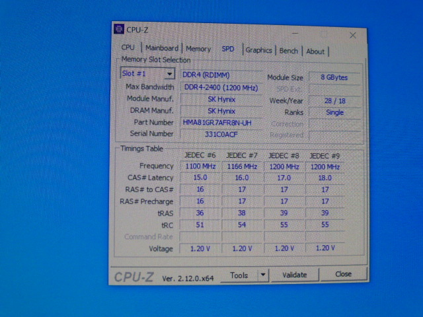Click the Frequency row label
This screenshot has height=317, width=423.
[156, 166]
